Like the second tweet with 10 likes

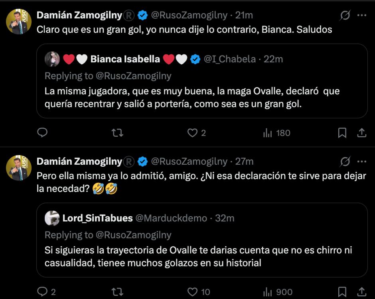click(193, 292)
